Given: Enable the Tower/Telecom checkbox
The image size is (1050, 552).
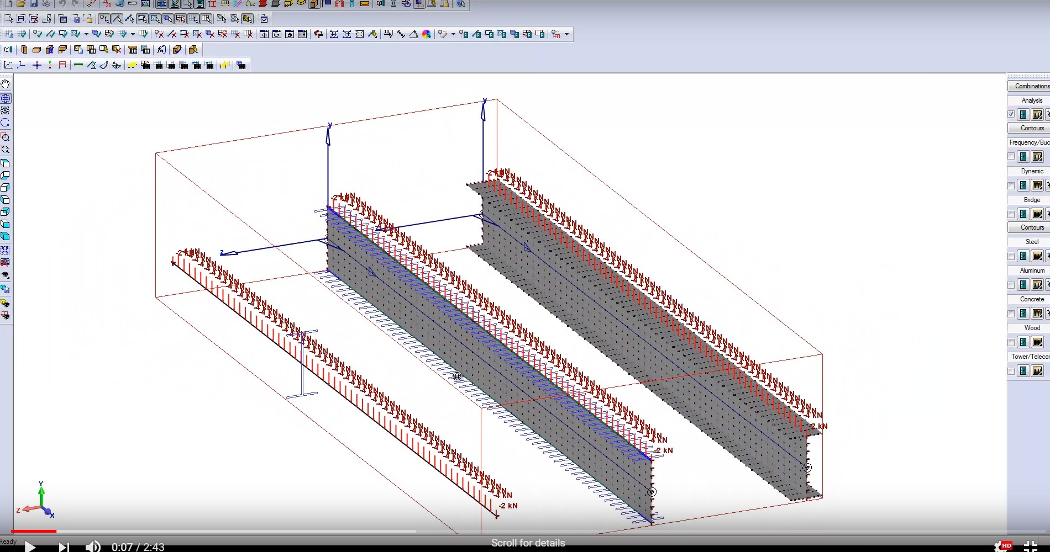Looking at the screenshot, I should tap(1011, 371).
